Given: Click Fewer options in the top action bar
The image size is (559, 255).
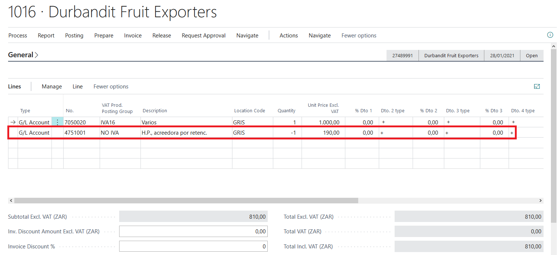Looking at the screenshot, I should click(x=359, y=36).
